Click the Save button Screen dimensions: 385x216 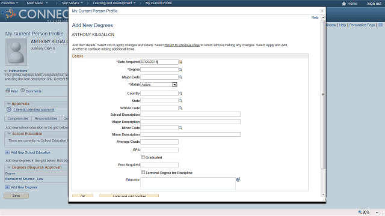click(16, 196)
